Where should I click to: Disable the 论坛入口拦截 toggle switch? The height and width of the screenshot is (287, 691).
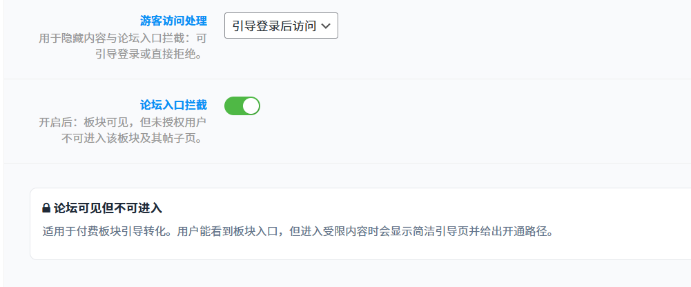[242, 106]
